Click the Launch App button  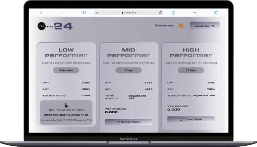pos(205,26)
